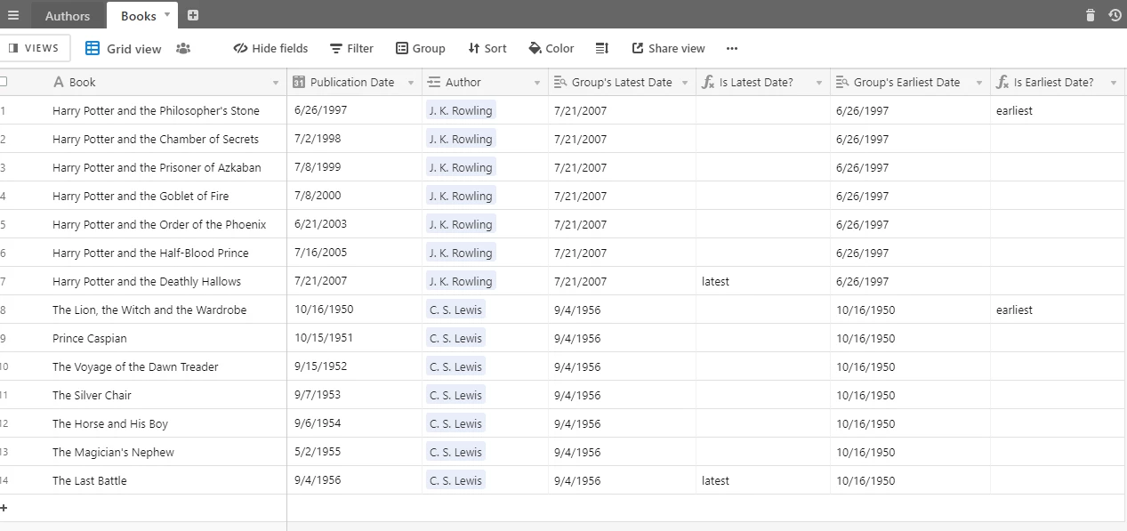This screenshot has width=1127, height=531.
Task: Click the Is Earliest Date formula icon
Action: pos(1002,82)
